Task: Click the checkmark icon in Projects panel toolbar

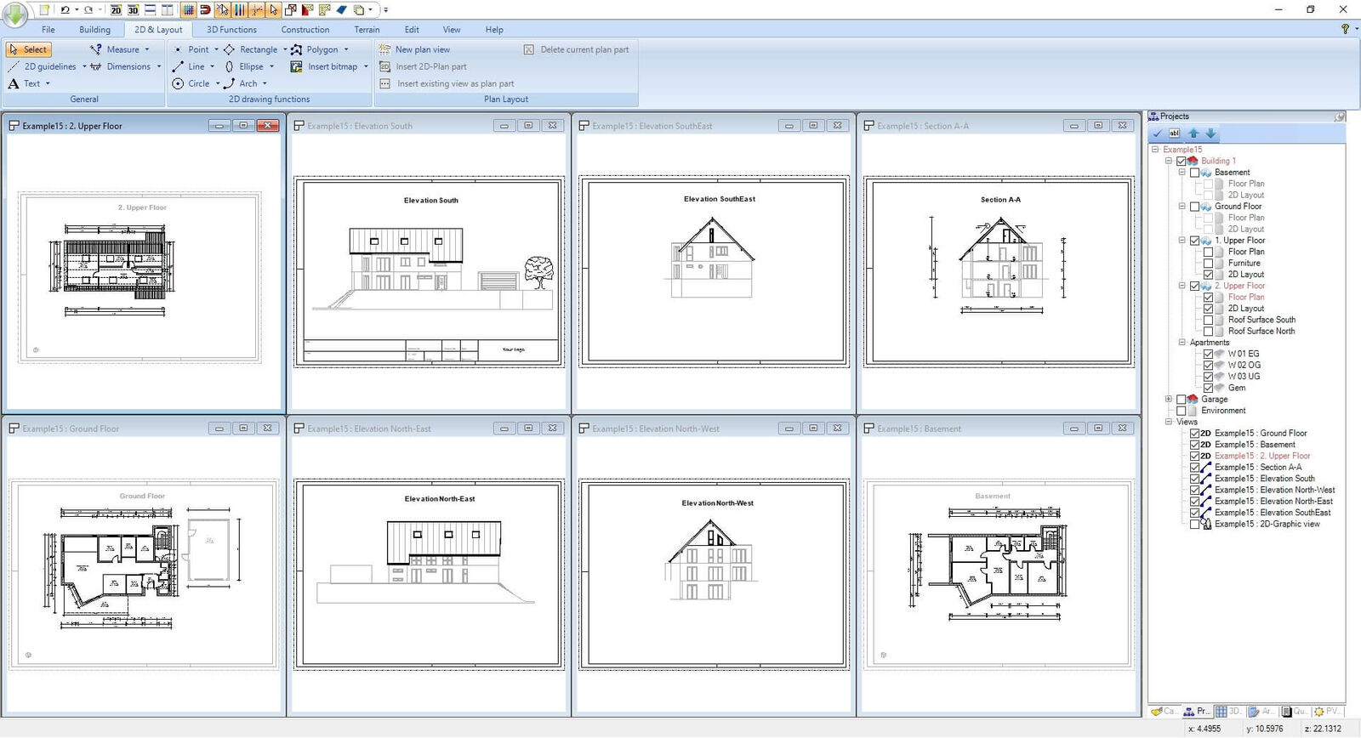Action: pyautogui.click(x=1158, y=133)
